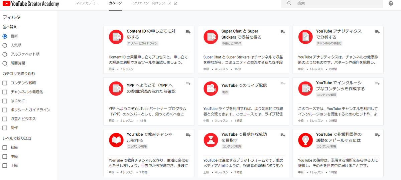This screenshot has width=401, height=180.
Task: Click the YouTube アナリティクス chart icon
Action: point(305,37)
